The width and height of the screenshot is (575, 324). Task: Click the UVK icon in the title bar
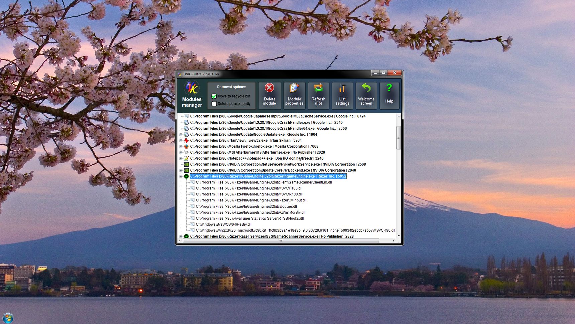[180, 74]
